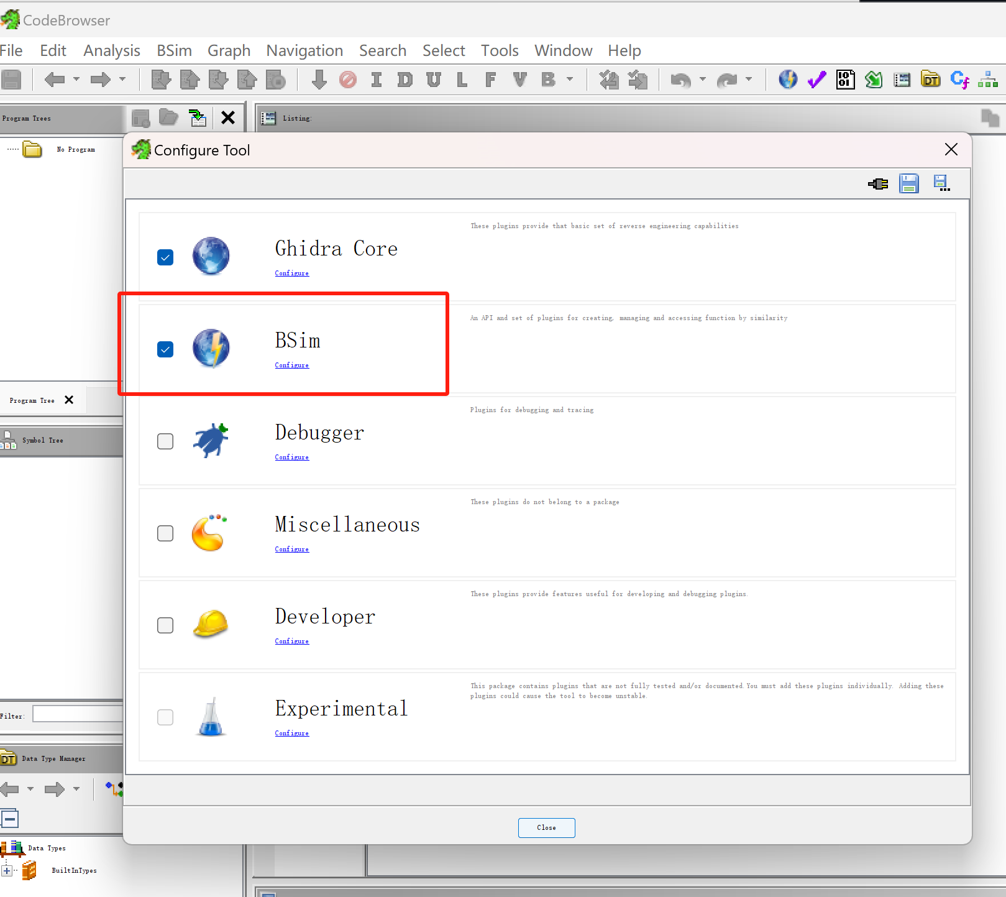Image resolution: width=1006 pixels, height=897 pixels.
Task: Click Configure link under Developer
Action: [292, 642]
